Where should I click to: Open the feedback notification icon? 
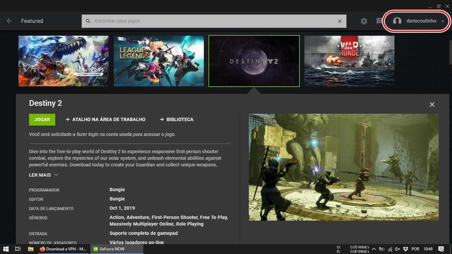[x=379, y=21]
